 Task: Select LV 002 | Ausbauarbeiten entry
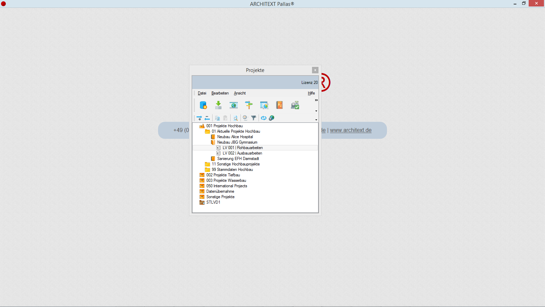(242, 153)
